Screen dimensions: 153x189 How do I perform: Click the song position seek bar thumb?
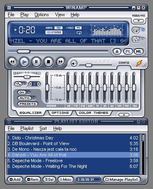24,51
